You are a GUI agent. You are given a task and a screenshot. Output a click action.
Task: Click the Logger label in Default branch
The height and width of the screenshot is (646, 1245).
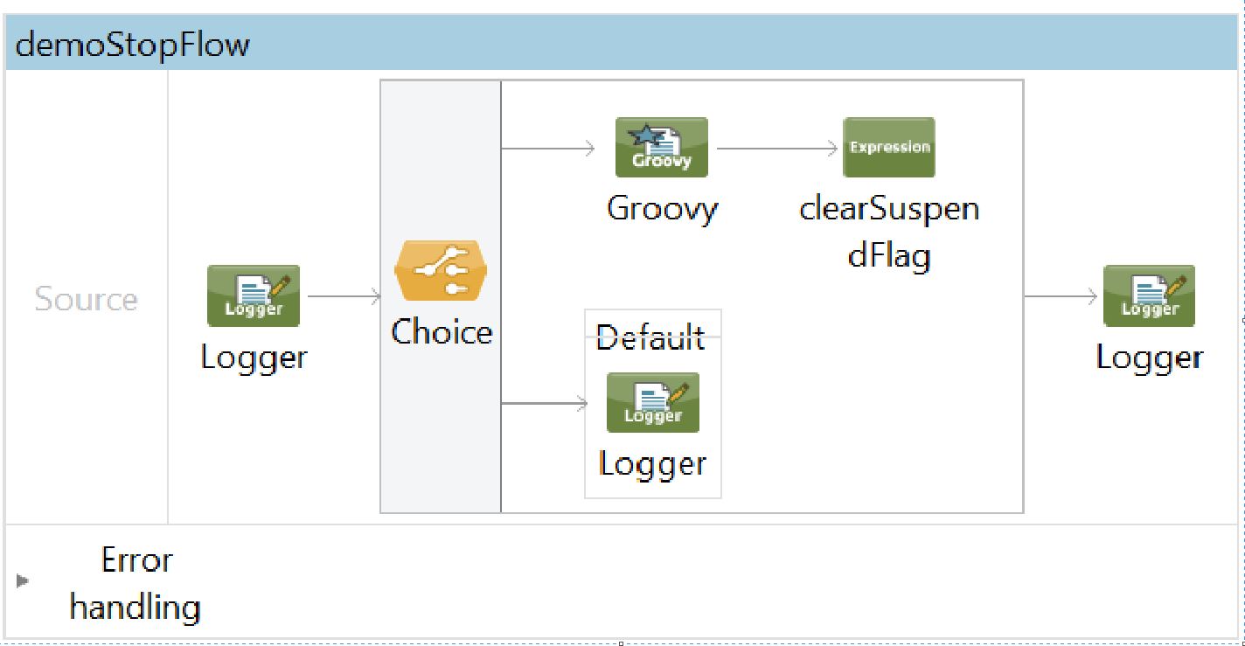[652, 463]
